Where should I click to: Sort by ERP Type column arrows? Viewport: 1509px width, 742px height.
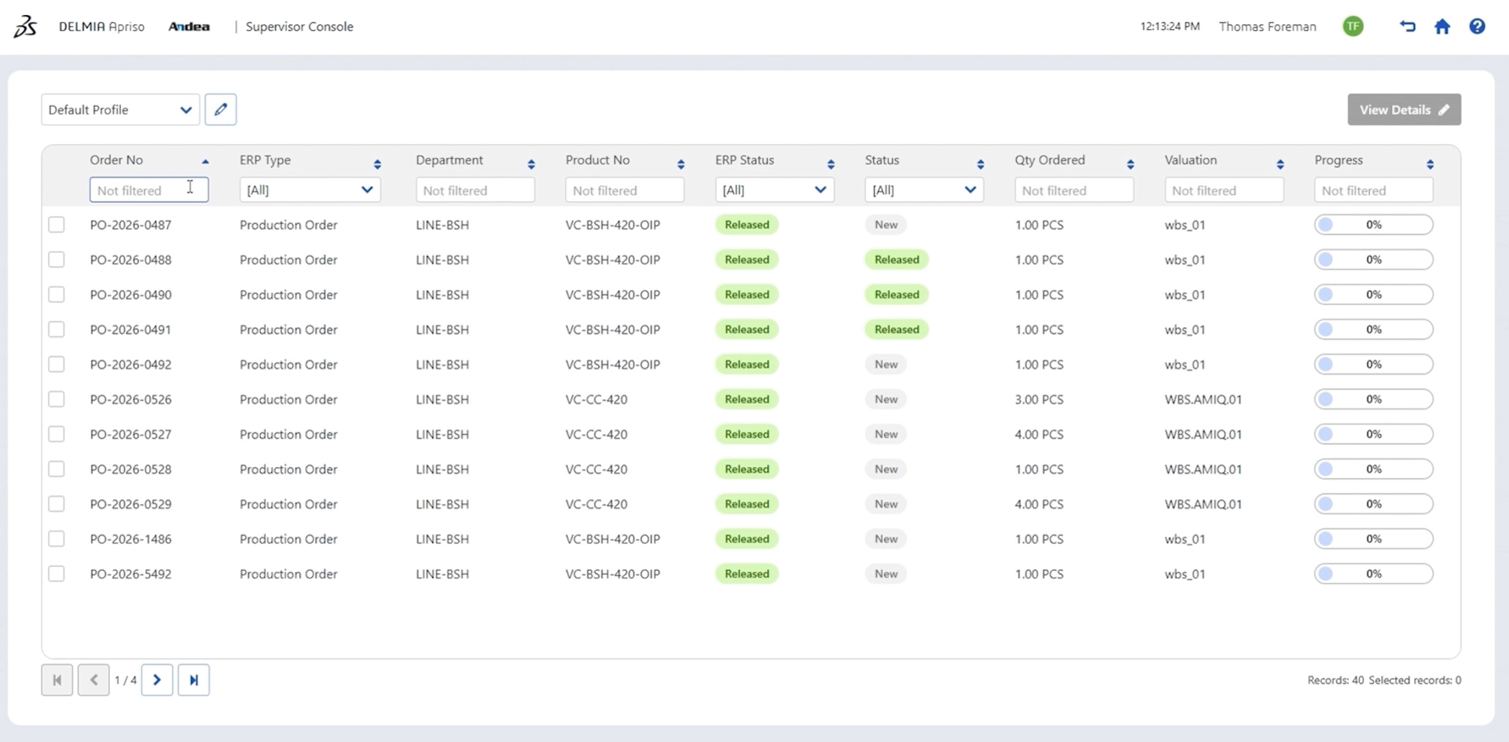pyautogui.click(x=377, y=164)
